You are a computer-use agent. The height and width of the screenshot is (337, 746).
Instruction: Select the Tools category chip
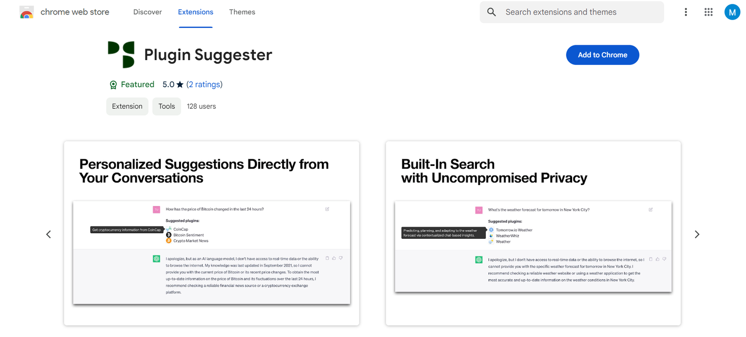(166, 106)
